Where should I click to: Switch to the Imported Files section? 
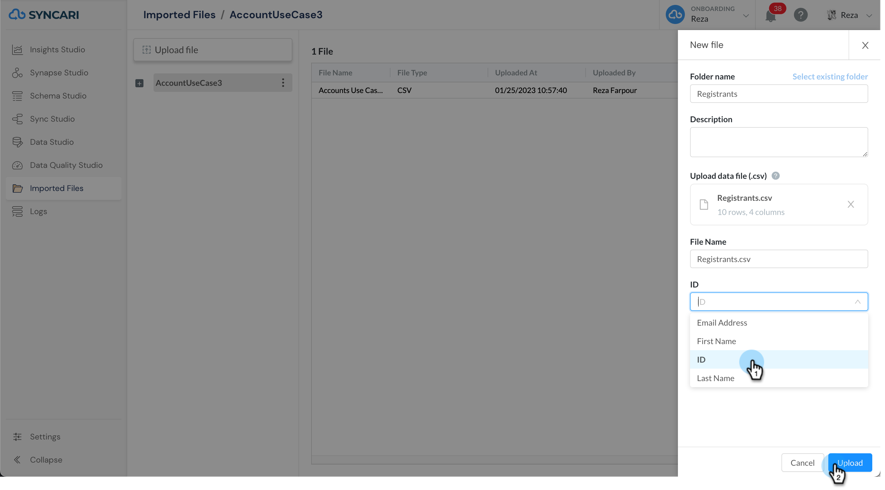point(57,188)
